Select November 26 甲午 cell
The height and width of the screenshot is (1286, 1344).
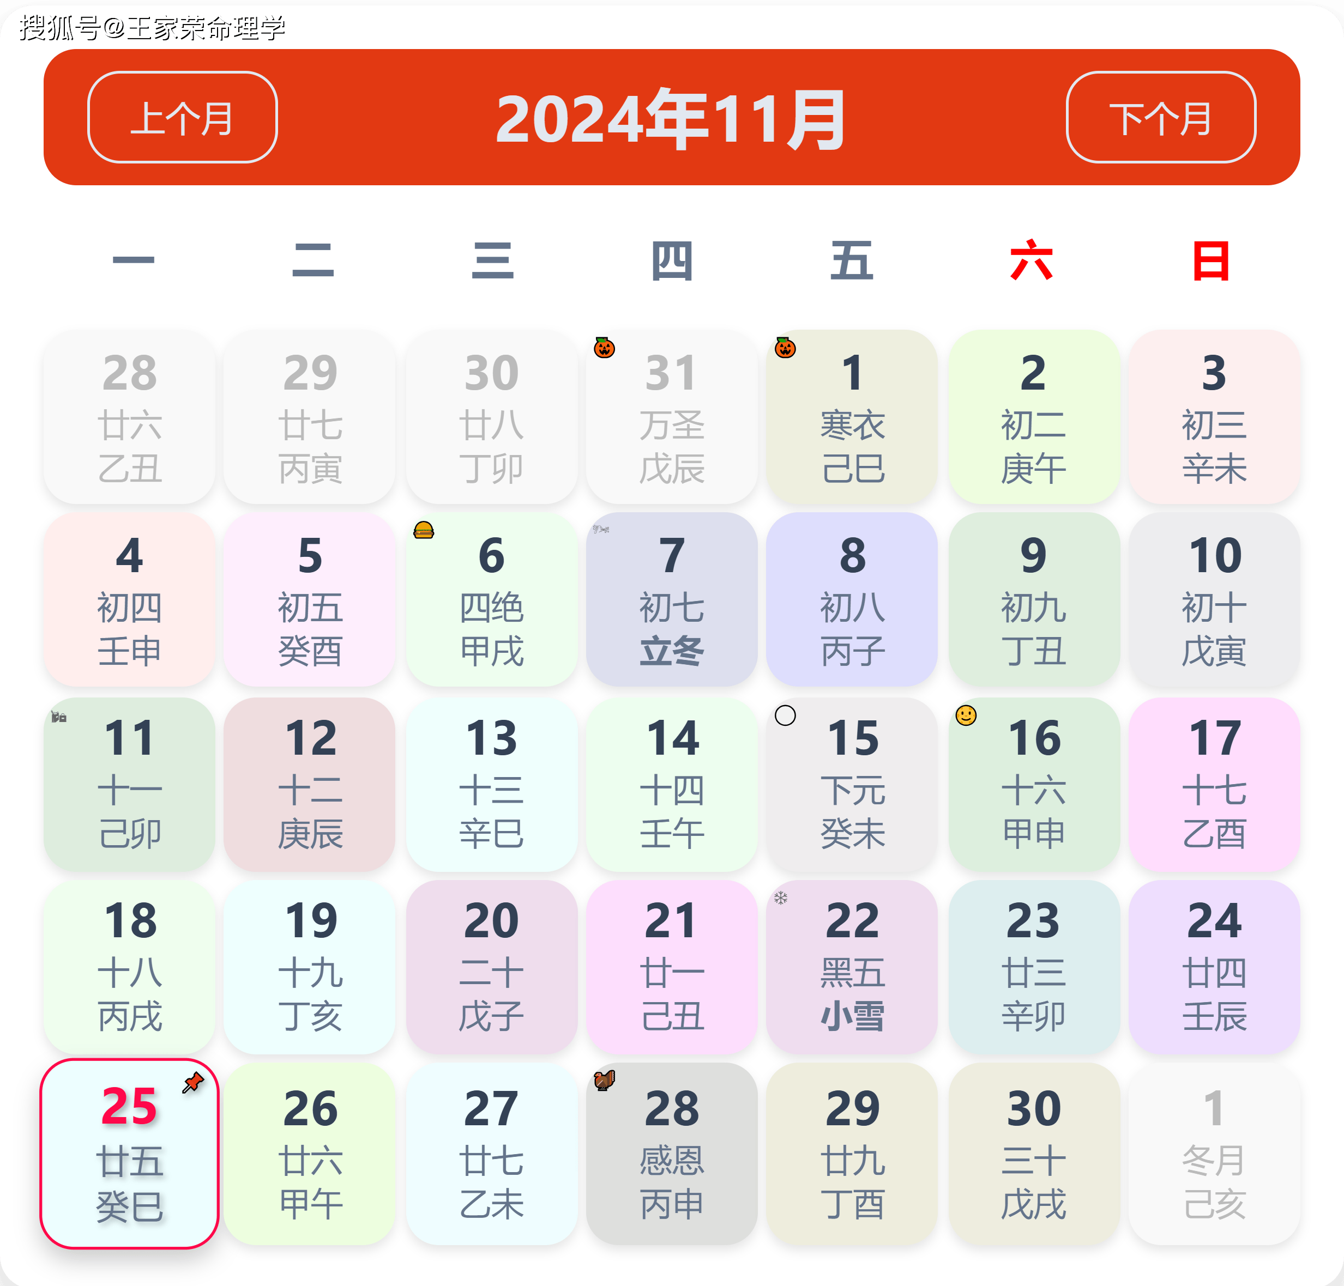pos(310,1154)
